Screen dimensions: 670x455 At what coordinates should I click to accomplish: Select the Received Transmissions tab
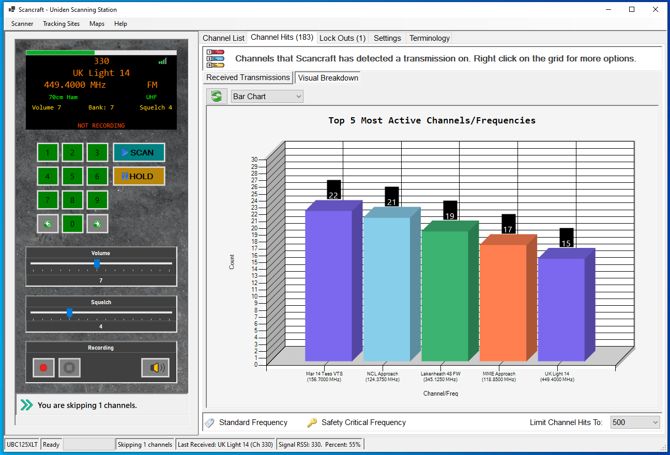pos(248,77)
